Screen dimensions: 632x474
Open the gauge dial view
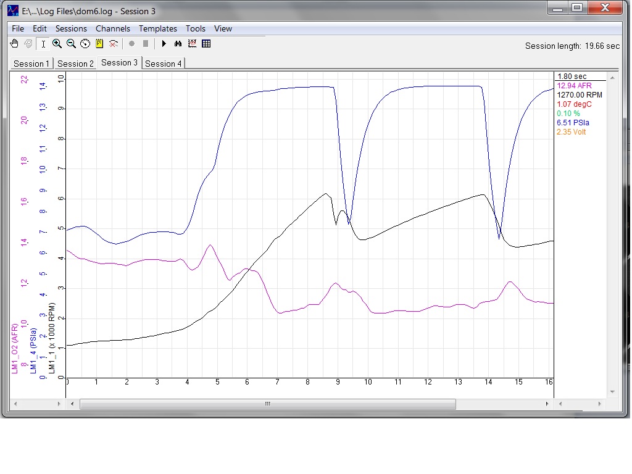[85, 44]
